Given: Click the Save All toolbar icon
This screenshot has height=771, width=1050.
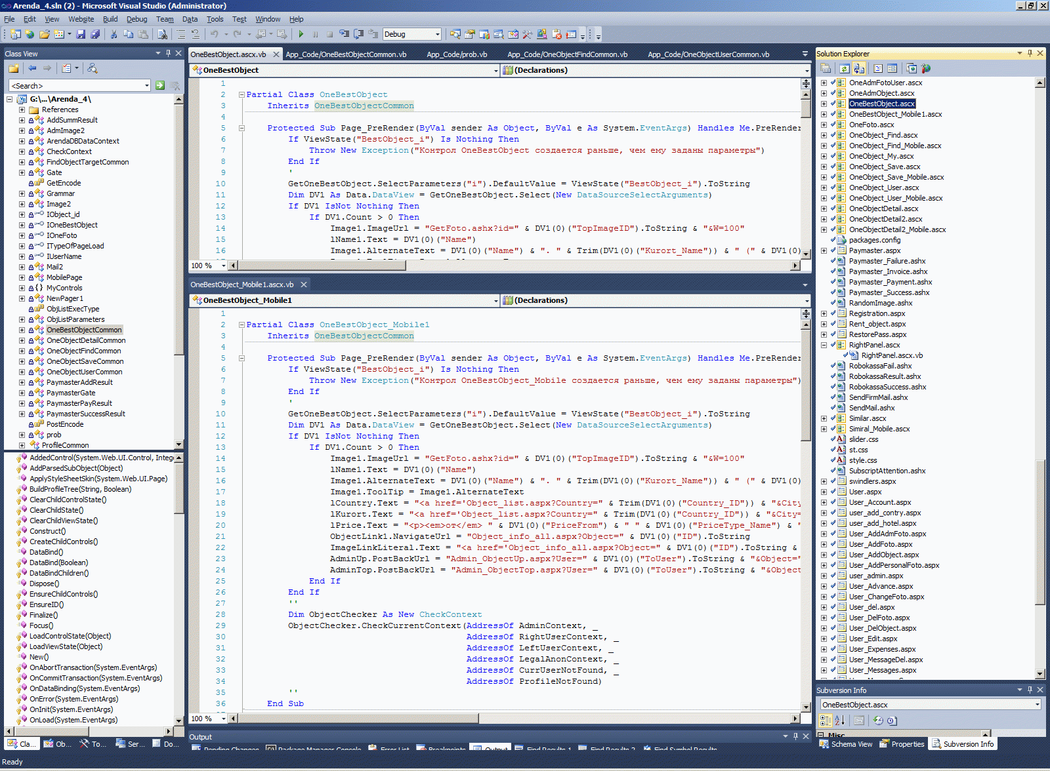Looking at the screenshot, I should (95, 34).
